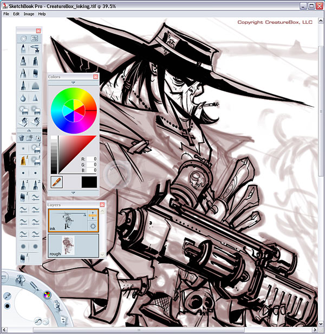Viewport: 325px width, 334px height.
Task: Open the File menu
Action: tap(6, 14)
